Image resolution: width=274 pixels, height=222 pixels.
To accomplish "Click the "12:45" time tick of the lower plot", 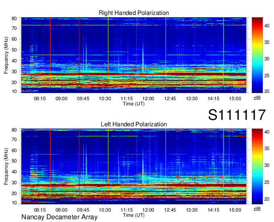I will point(170,210).
